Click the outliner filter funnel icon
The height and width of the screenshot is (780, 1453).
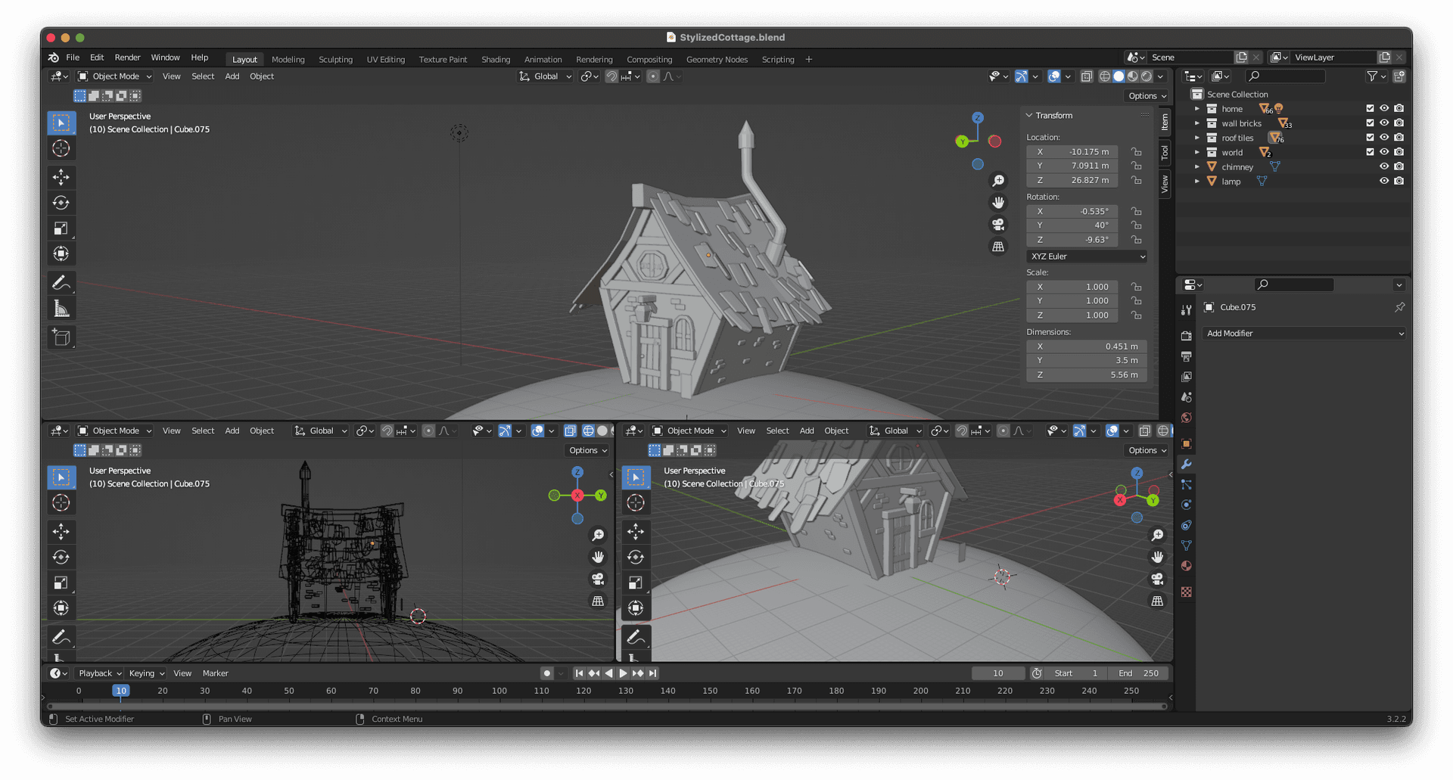tap(1372, 76)
